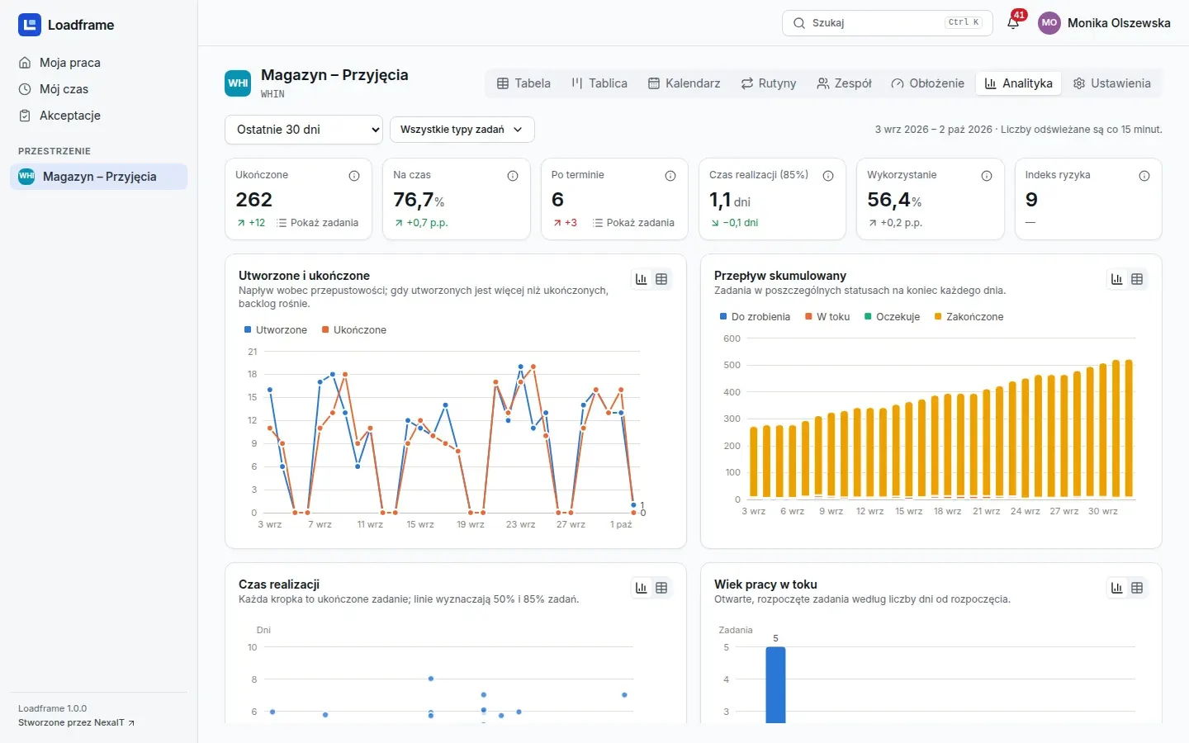Click the WHI workspace badge in header
The width and height of the screenshot is (1189, 743).
click(x=238, y=83)
